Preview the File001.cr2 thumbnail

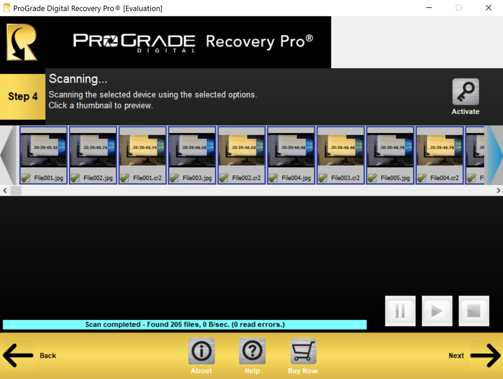pos(142,149)
